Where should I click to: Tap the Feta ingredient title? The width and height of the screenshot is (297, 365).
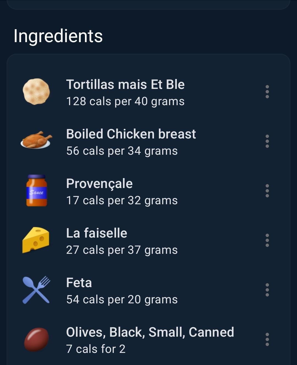79,283
